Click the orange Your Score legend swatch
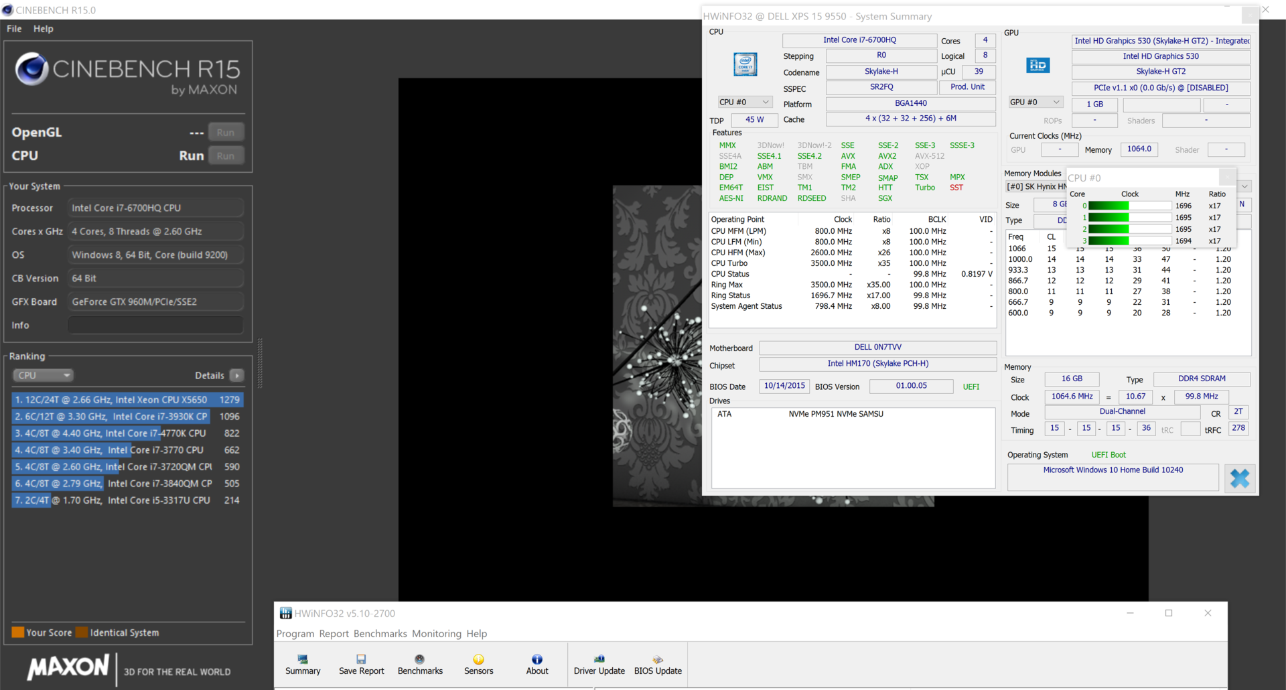The image size is (1286, 690). (18, 632)
